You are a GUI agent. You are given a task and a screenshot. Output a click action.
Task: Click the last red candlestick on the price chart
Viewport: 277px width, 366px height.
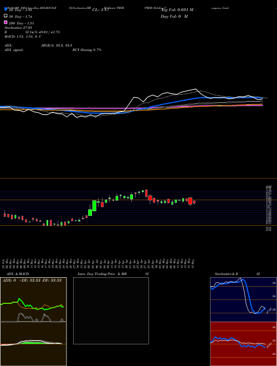pyautogui.click(x=194, y=202)
